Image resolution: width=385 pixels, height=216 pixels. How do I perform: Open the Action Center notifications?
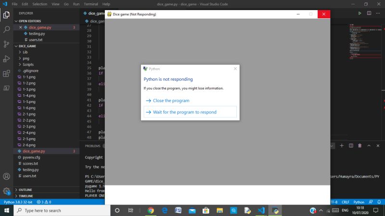click(x=376, y=210)
